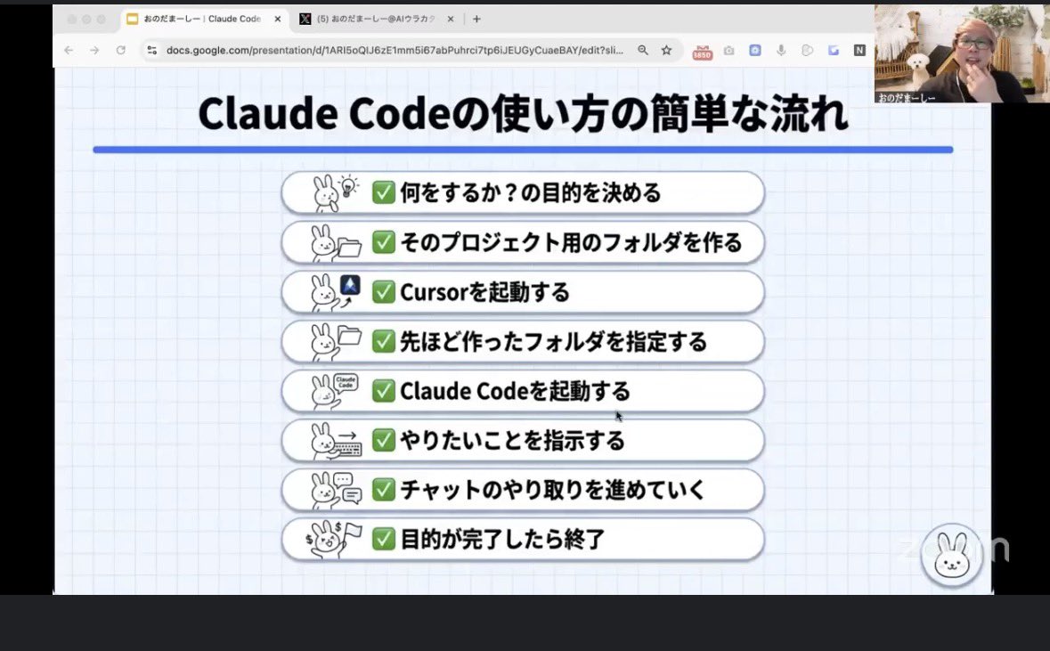Click the checkmark beside the Cursorを起動する step
The width and height of the screenshot is (1050, 651).
[x=385, y=291]
